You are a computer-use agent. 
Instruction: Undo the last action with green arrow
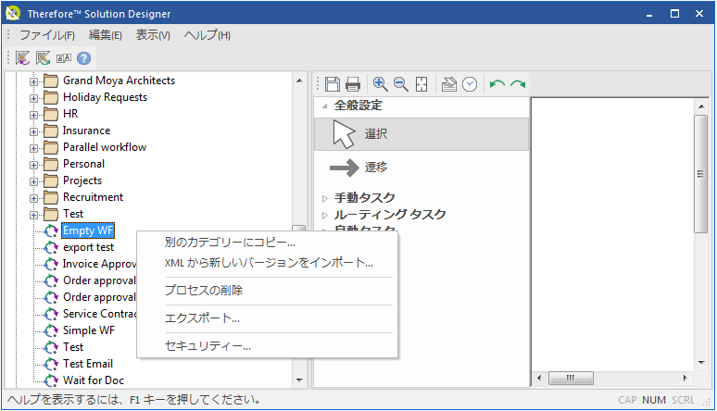click(x=497, y=84)
